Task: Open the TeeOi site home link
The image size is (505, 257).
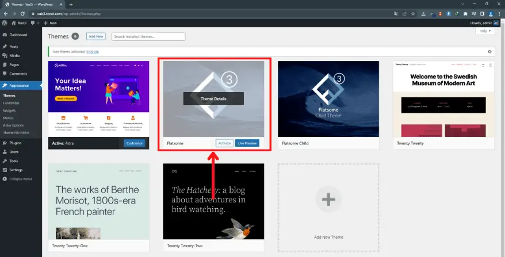Action: click(19, 23)
